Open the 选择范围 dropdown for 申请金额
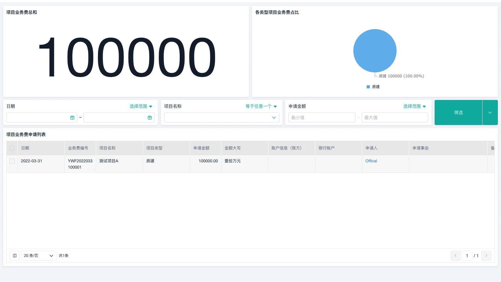Image resolution: width=501 pixels, height=282 pixels. click(415, 106)
